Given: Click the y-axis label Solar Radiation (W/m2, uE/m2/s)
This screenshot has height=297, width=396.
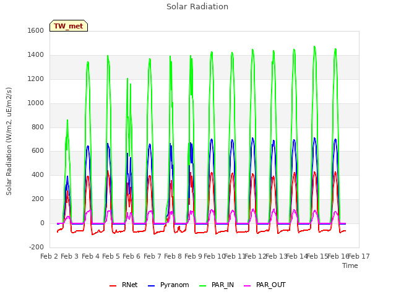Looking at the screenshot, I should [x=9, y=141].
